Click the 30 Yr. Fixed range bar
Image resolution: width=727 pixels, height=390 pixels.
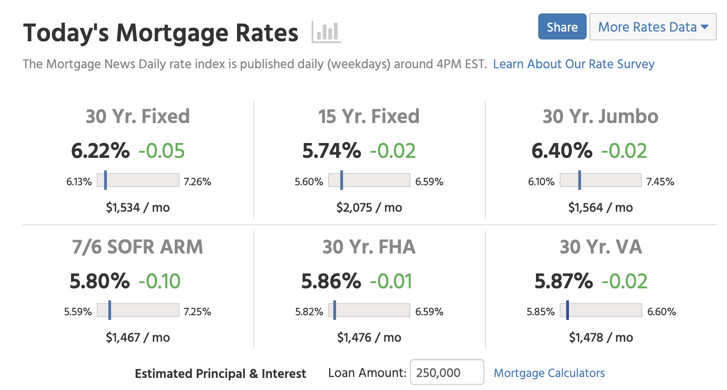pos(138,181)
